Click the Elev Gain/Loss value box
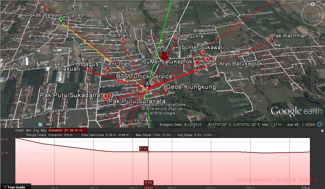The image size is (325, 189). (x=107, y=135)
